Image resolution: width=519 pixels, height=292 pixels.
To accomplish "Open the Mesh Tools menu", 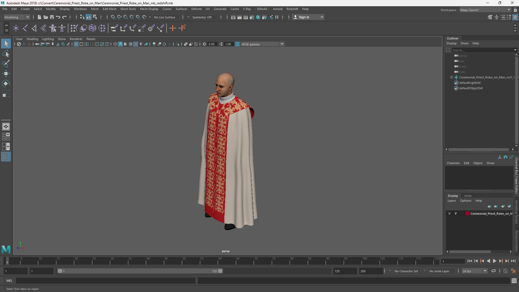I will pos(128,9).
